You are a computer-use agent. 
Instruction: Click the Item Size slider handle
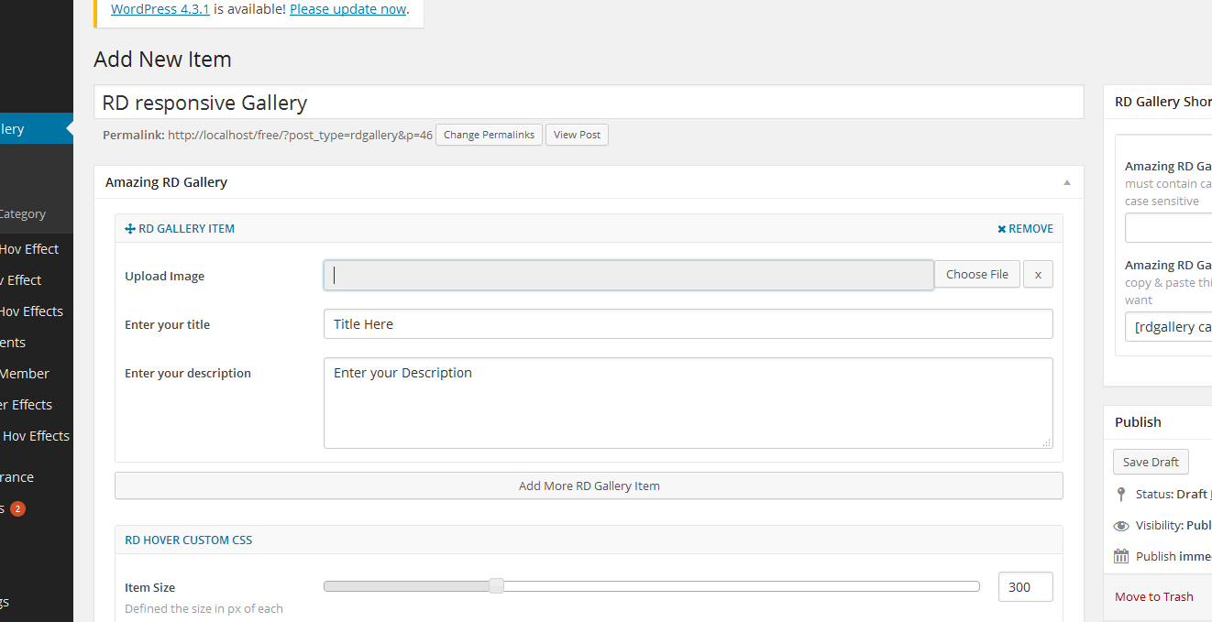[x=496, y=585]
